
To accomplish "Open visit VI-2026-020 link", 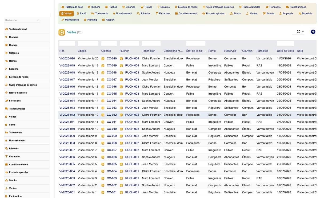I will coord(67,59).
